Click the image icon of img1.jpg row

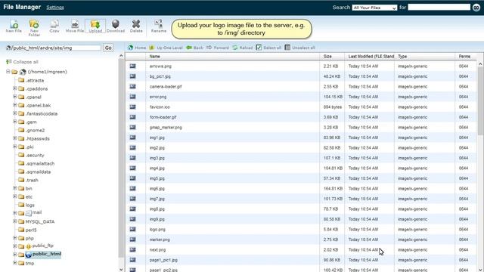133,138
